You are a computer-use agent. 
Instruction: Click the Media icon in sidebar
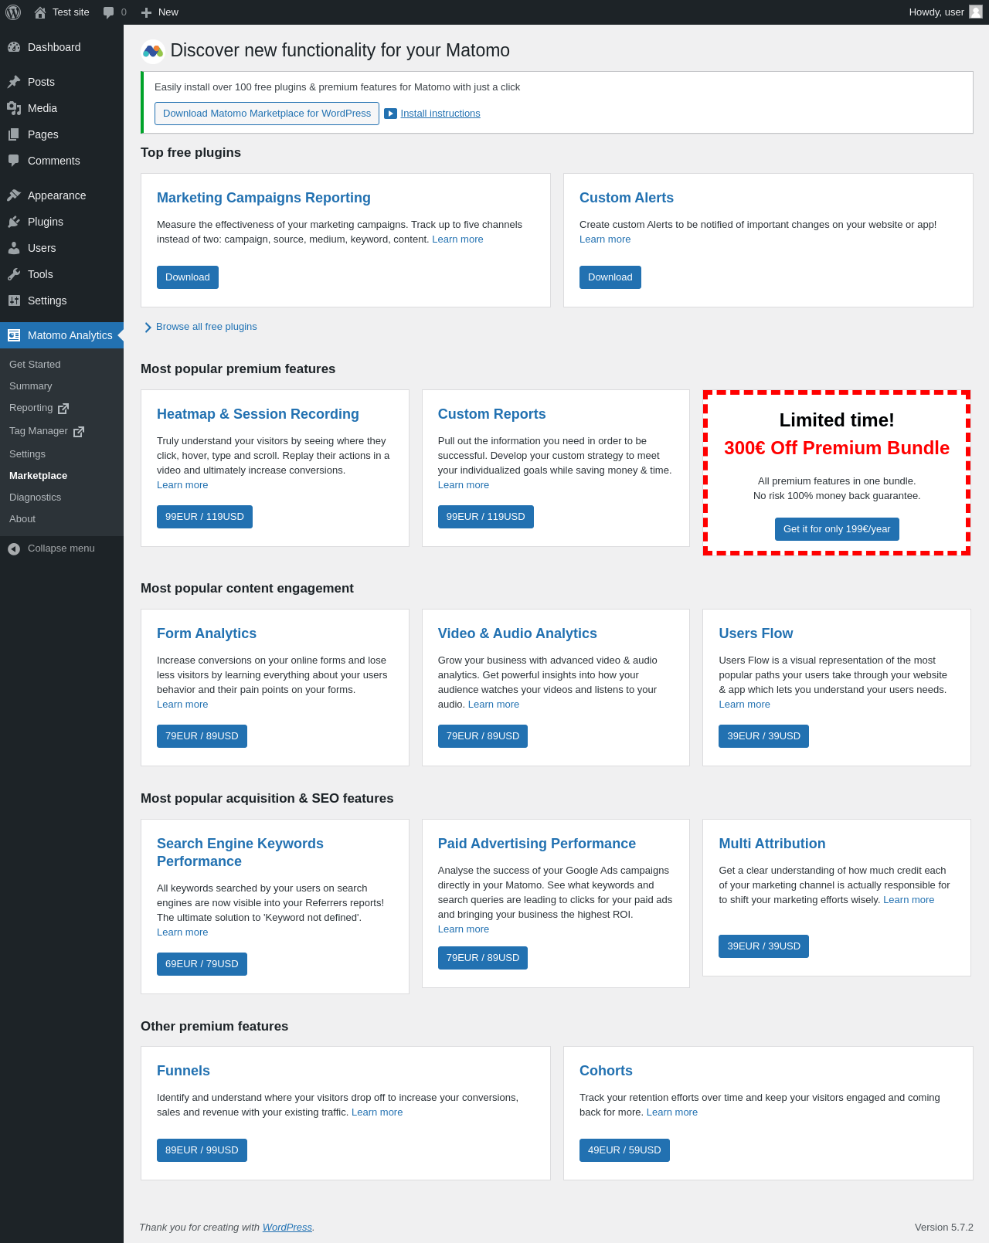[x=14, y=108]
